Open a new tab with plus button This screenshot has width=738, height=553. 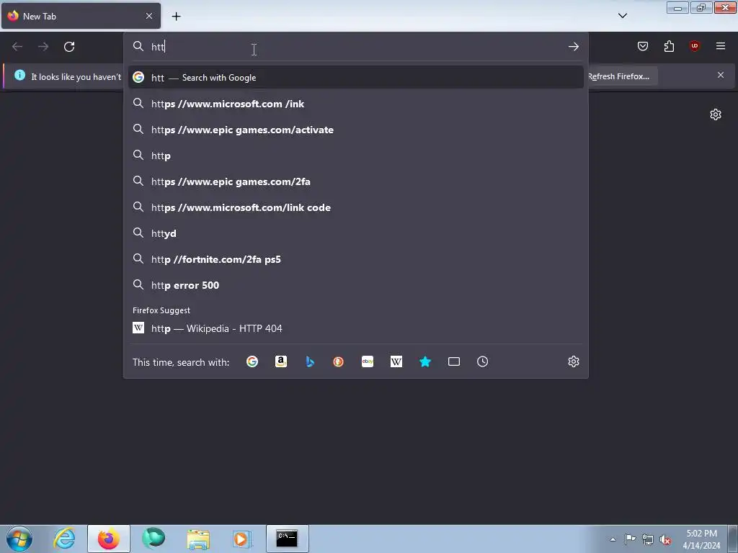click(x=176, y=17)
